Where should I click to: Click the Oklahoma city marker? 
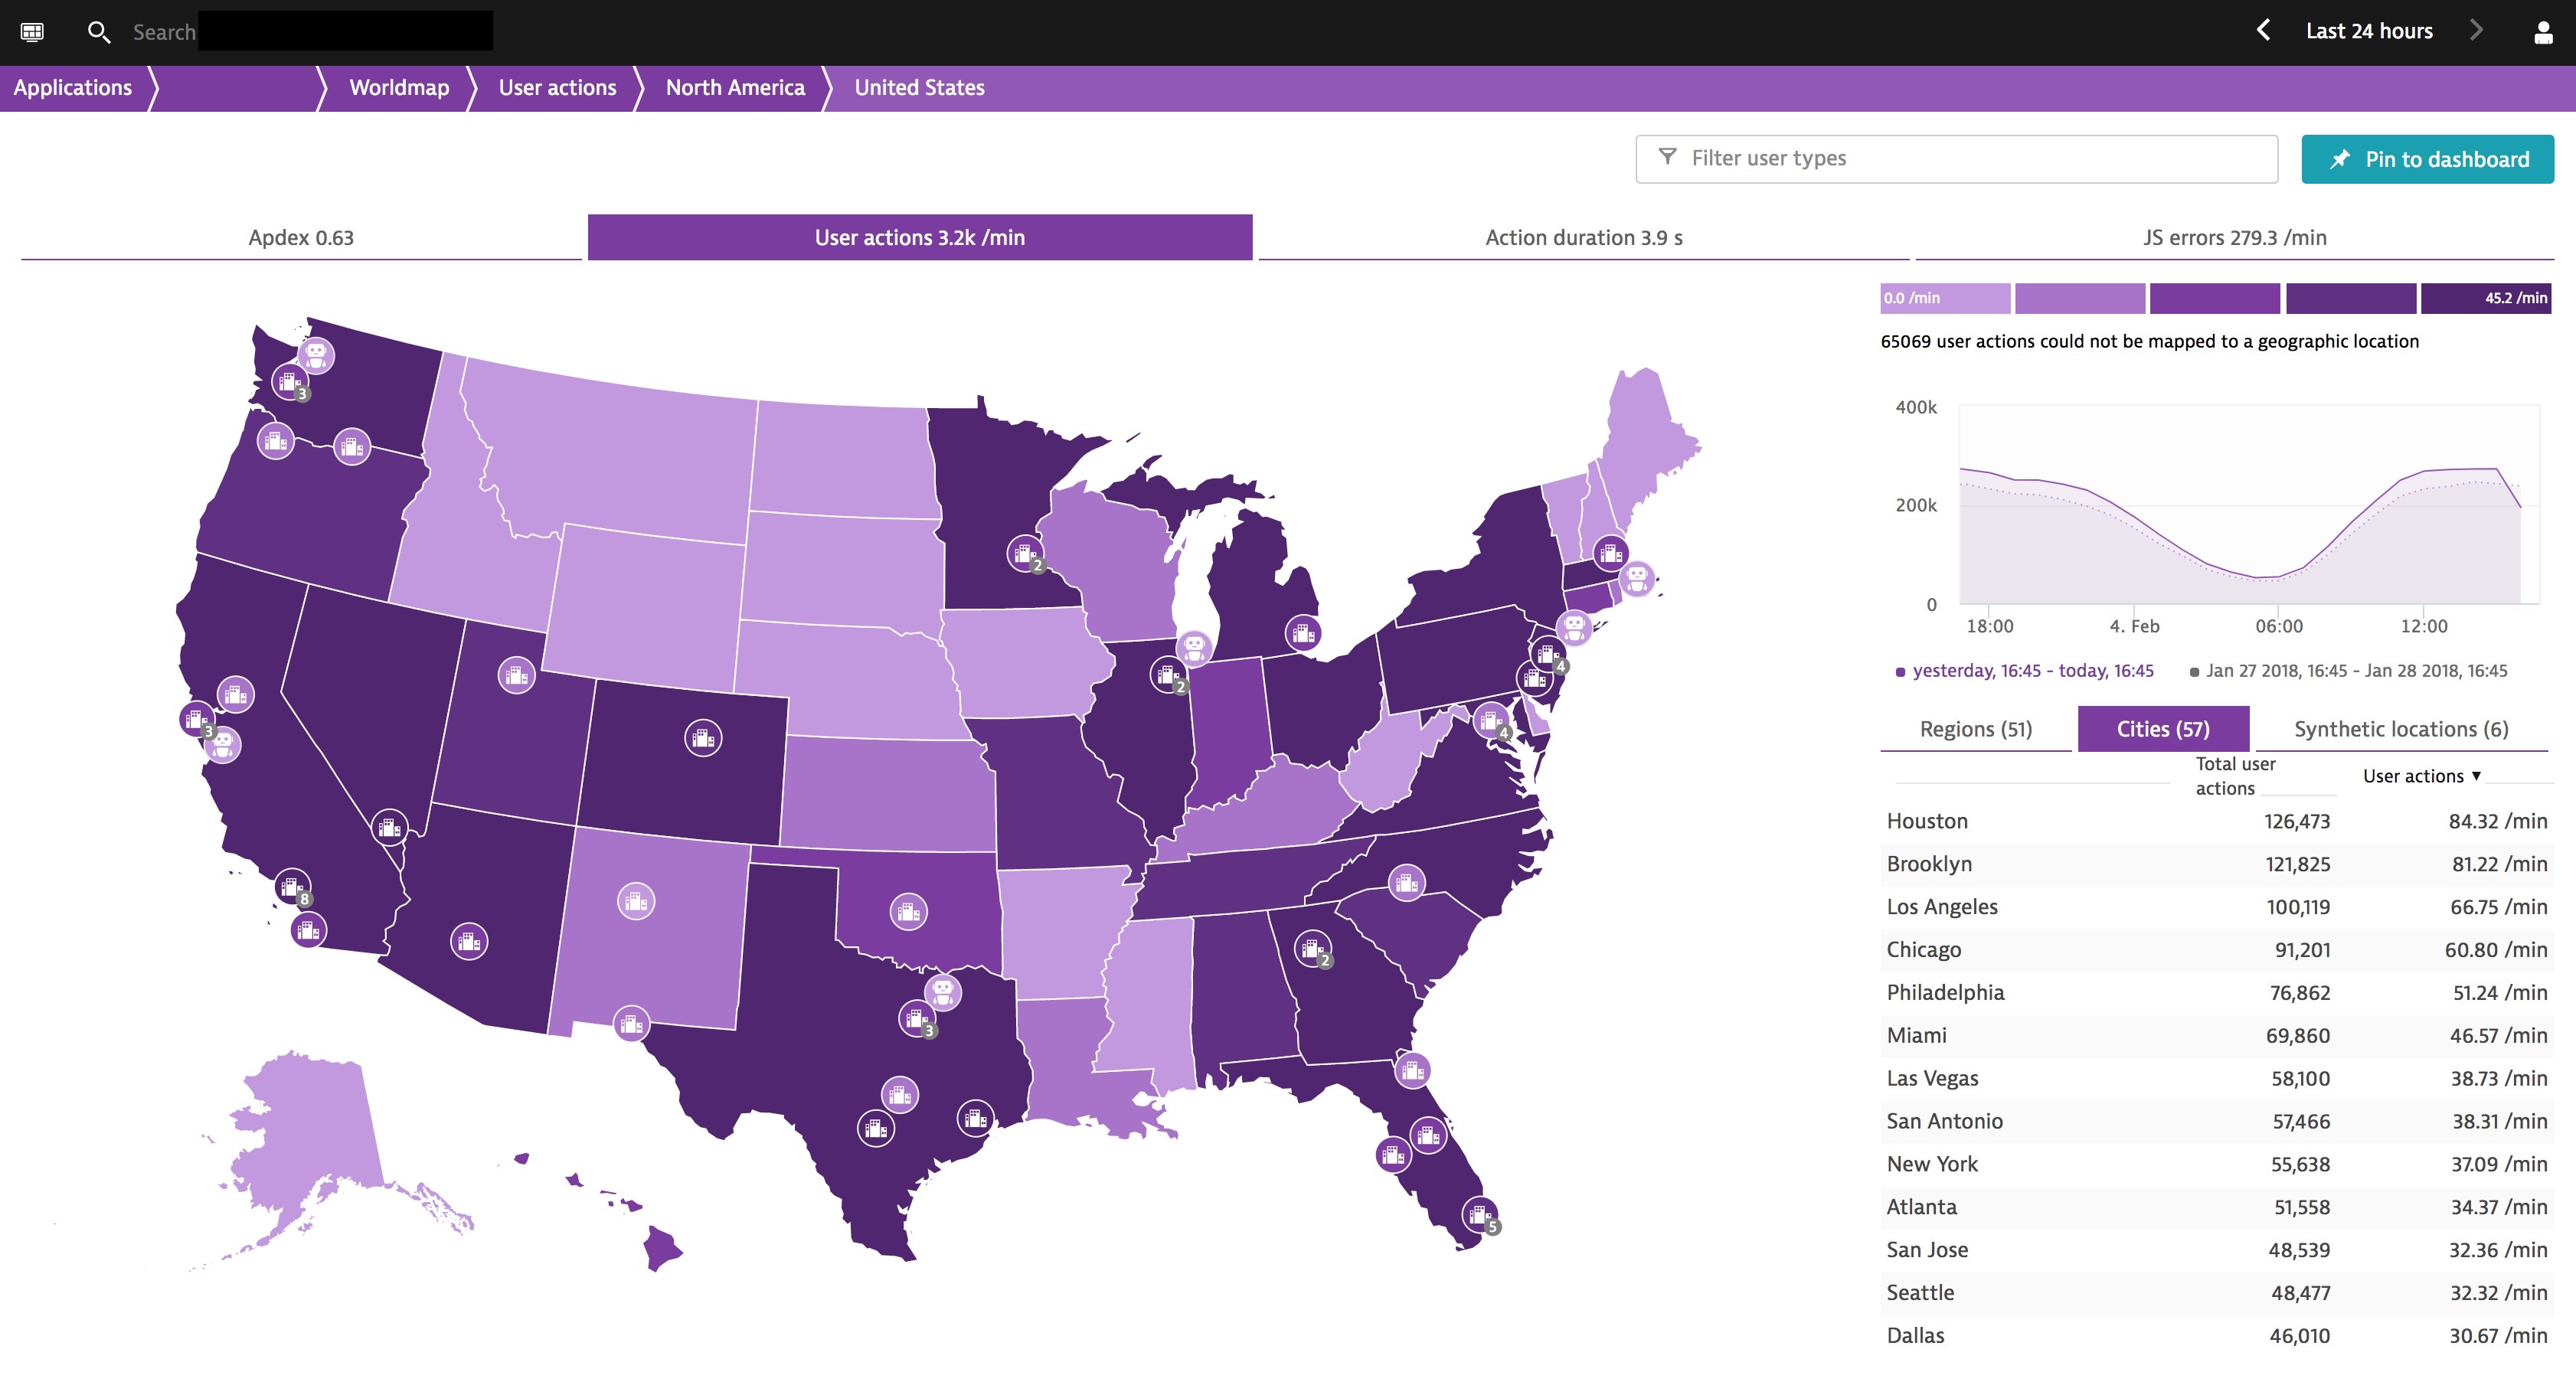[908, 912]
